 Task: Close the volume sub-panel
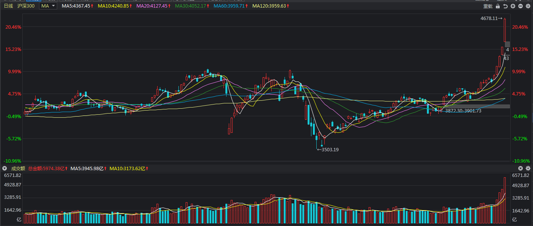coord(520,168)
